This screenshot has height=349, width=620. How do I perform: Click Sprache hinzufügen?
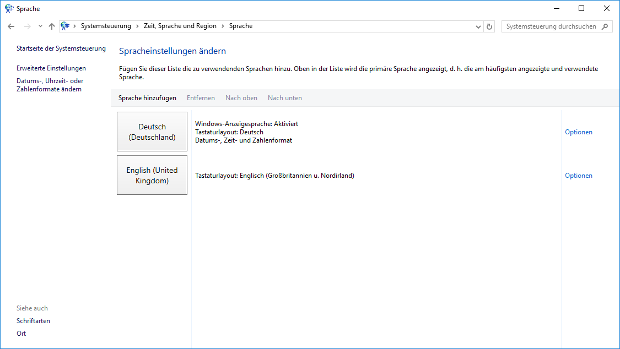point(147,98)
